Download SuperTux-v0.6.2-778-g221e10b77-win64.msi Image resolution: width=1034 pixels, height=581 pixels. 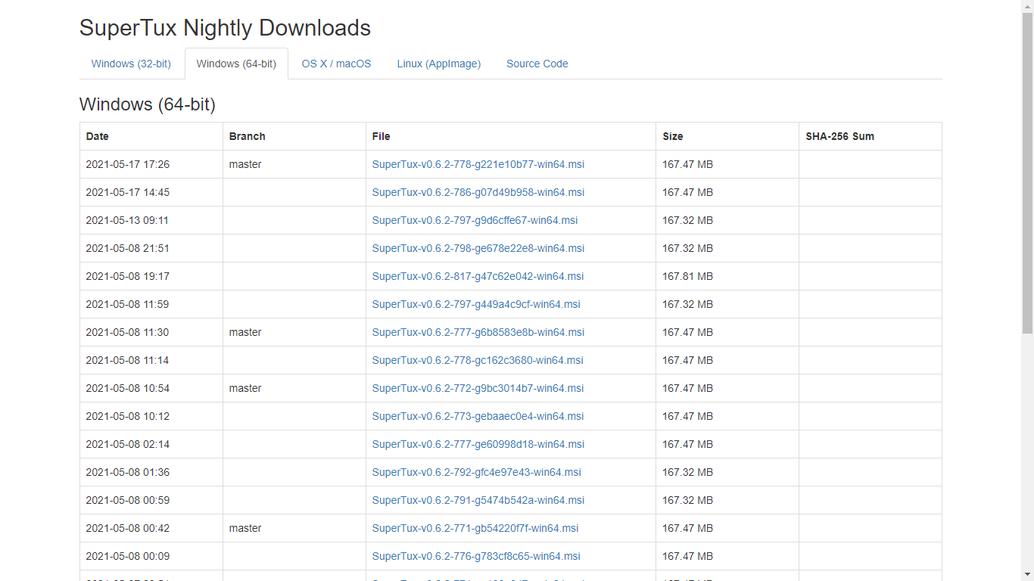[x=478, y=164]
